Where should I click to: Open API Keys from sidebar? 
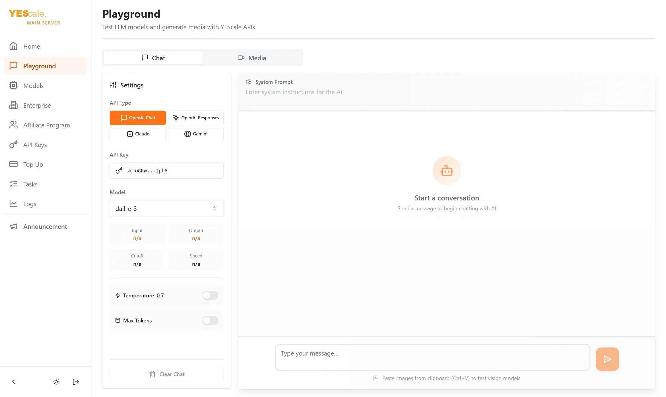pos(35,145)
